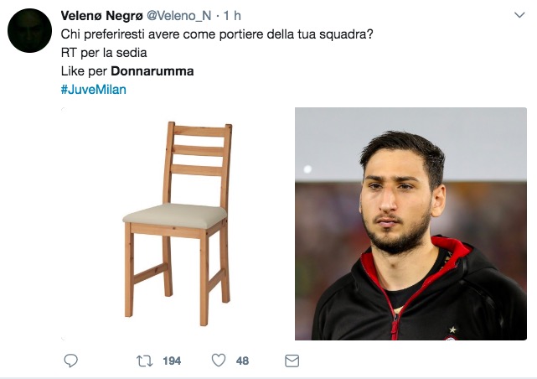Open Velenø Negrø's profile avatar

tap(30, 30)
